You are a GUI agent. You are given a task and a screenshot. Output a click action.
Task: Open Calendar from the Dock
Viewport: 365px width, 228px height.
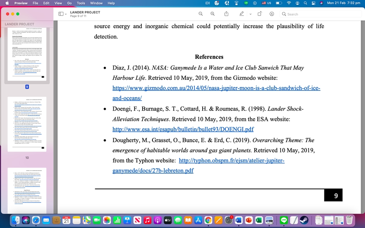click(66, 220)
